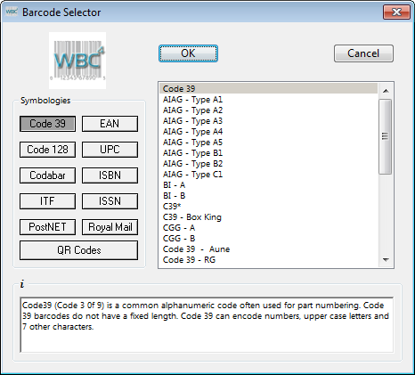Click the list scroll down arrow
The height and width of the screenshot is (375, 415).
[386, 260]
